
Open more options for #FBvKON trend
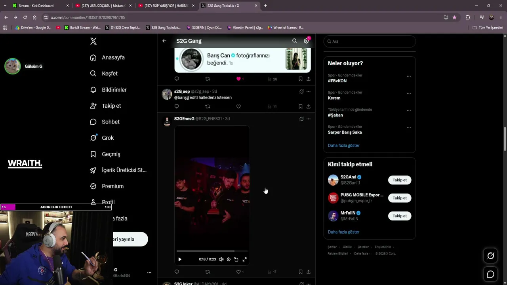pos(409,76)
